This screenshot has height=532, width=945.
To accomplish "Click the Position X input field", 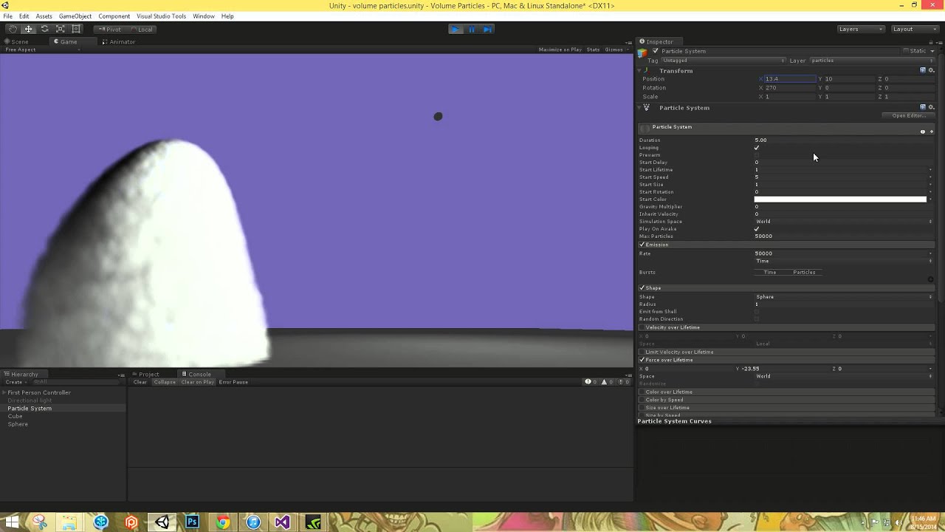I will [x=790, y=79].
